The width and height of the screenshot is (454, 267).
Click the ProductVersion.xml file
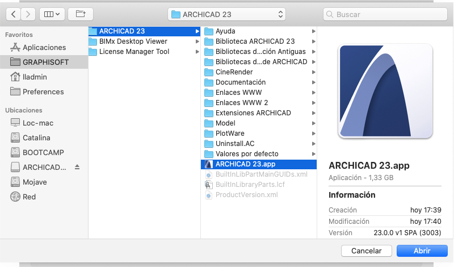(259, 194)
